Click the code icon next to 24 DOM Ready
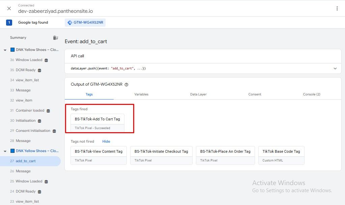This screenshot has height=205, width=345. click(39, 192)
